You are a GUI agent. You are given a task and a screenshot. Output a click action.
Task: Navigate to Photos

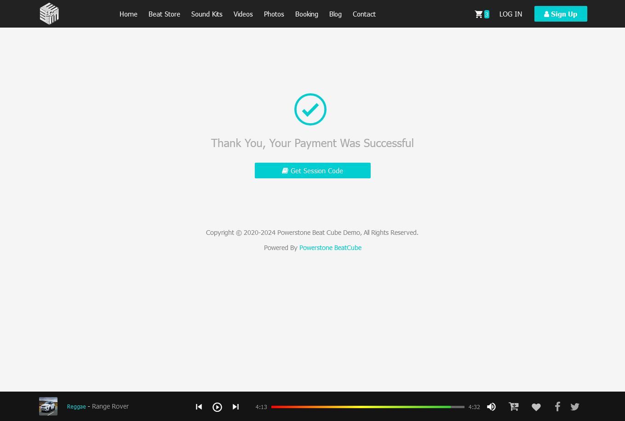coord(274,14)
